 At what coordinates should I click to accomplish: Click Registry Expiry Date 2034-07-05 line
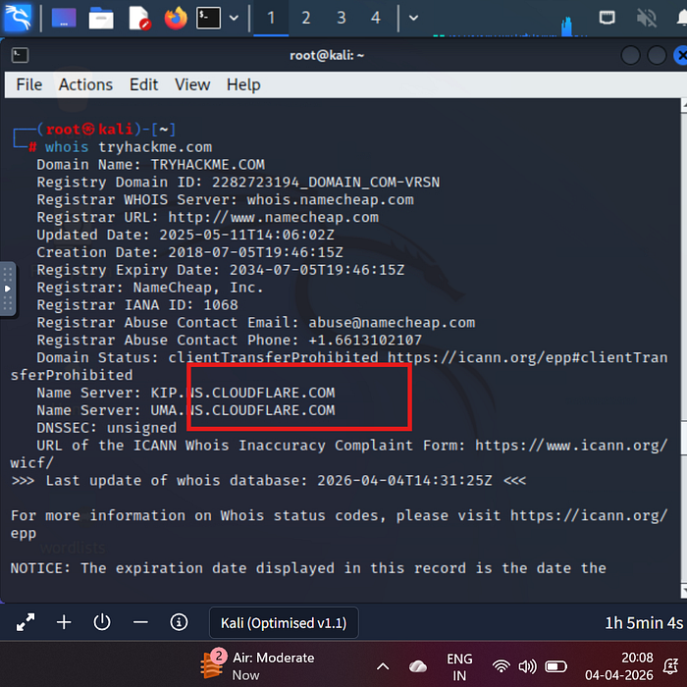point(221,270)
